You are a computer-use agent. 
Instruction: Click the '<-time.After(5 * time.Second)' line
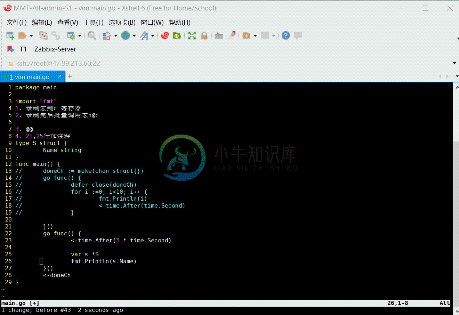pos(121,241)
